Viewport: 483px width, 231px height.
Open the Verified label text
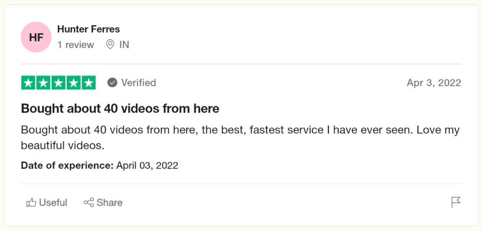click(x=139, y=83)
